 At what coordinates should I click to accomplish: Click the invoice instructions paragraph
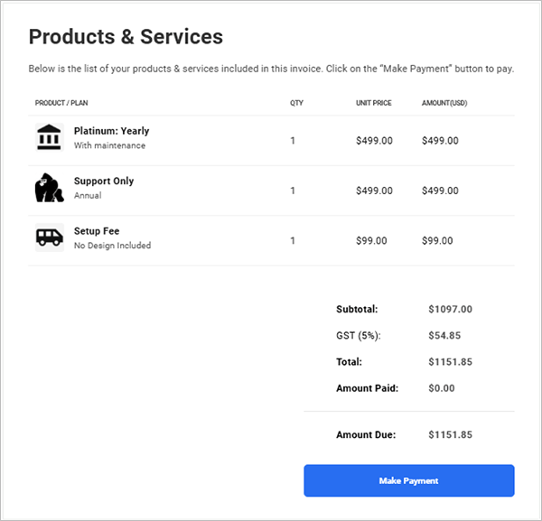click(271, 69)
